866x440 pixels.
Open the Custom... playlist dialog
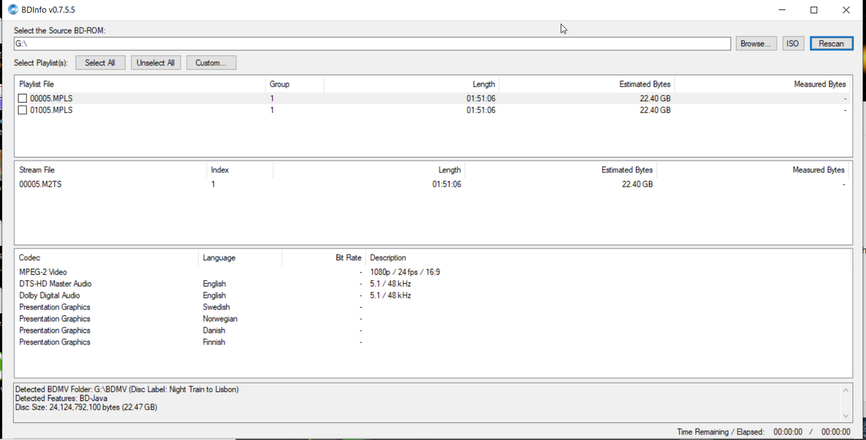pyautogui.click(x=211, y=63)
